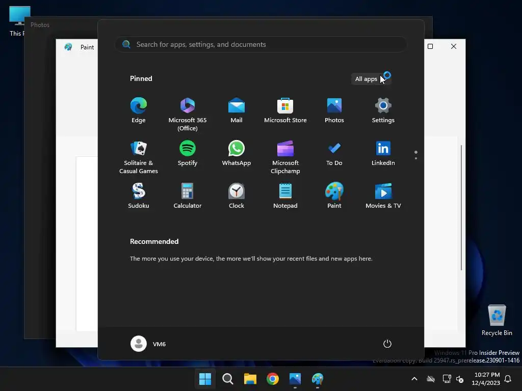The image size is (522, 391).
Task: Open the To Do app
Action: coord(334,153)
